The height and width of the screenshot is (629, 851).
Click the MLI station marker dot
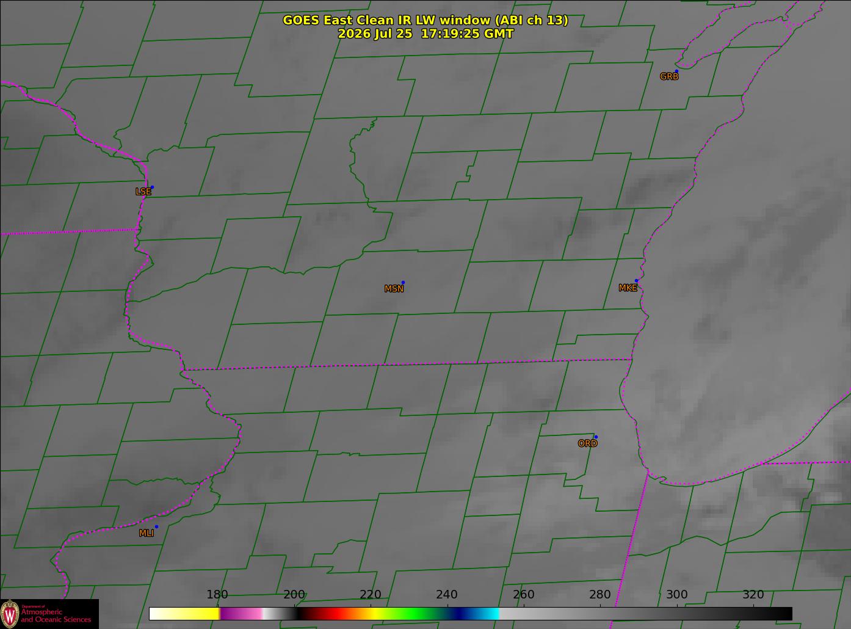coord(156,527)
